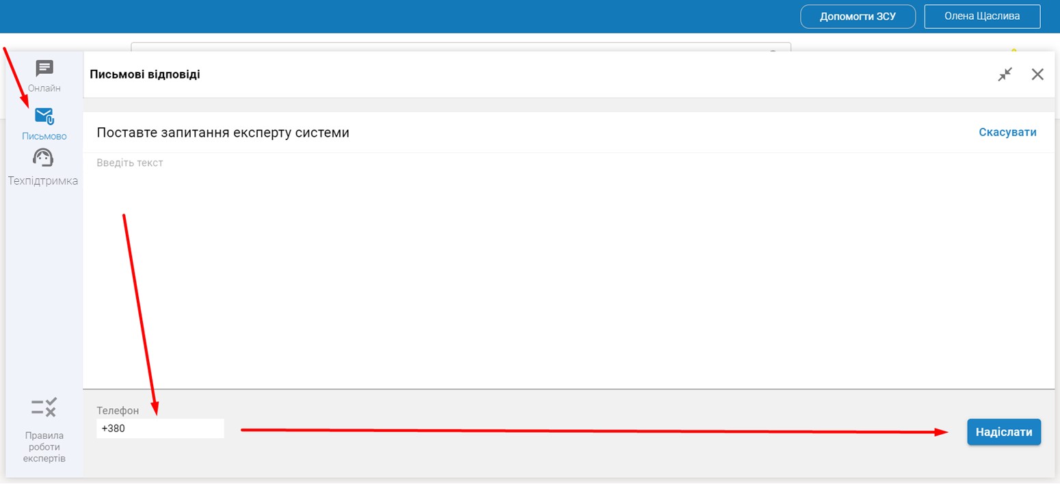Open the Техпідтримка headset icon
Viewport: 1060px width, 484px height.
coord(43,159)
